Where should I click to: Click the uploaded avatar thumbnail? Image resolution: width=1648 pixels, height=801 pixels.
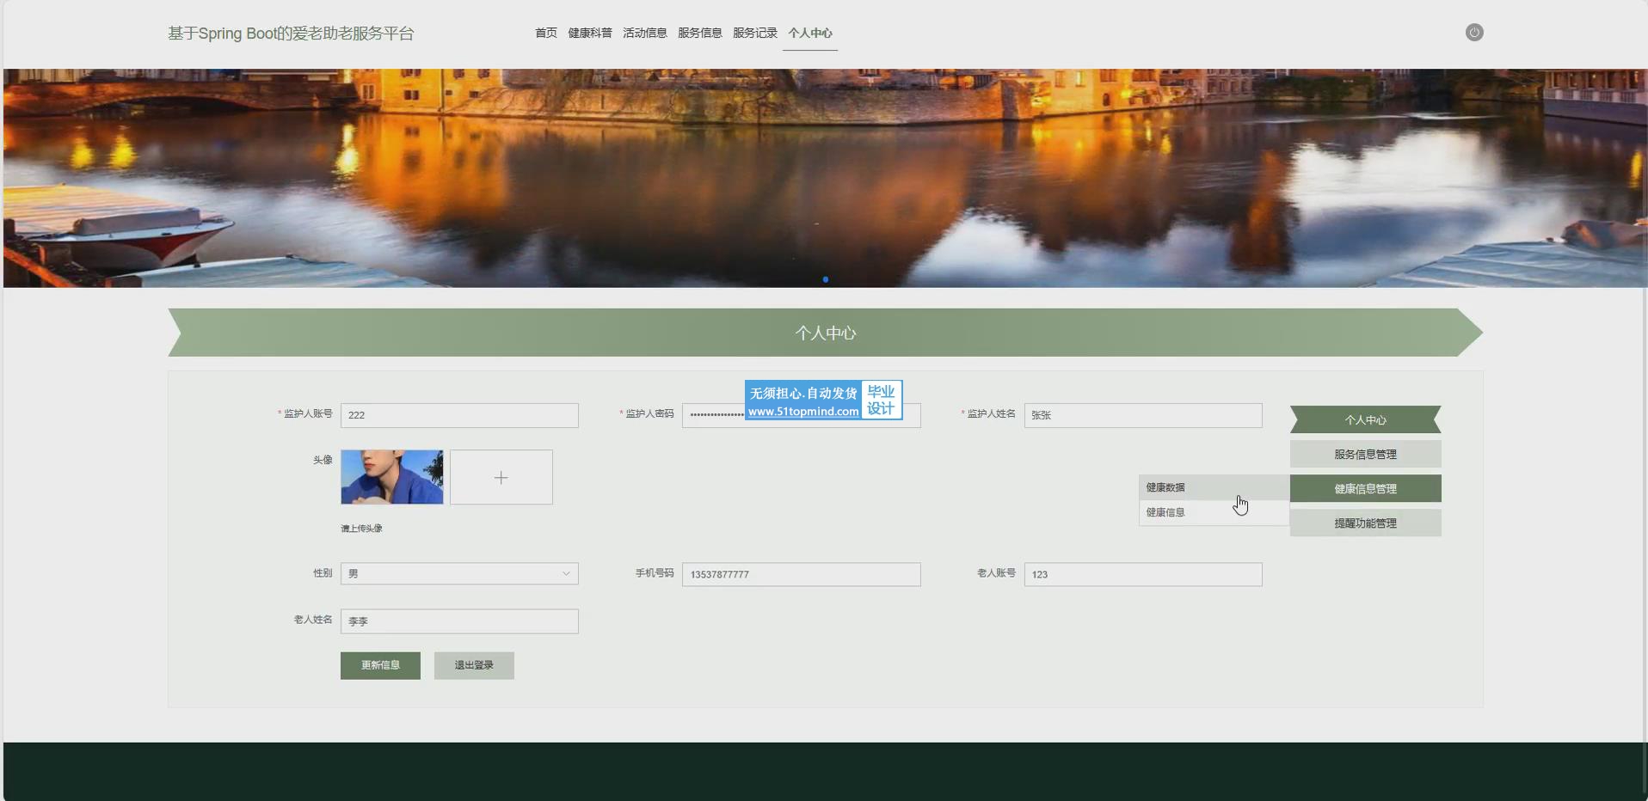[x=392, y=477]
